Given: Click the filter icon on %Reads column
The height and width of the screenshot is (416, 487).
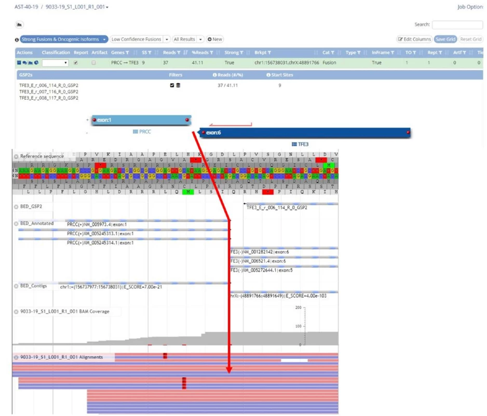Looking at the screenshot, I should tap(211, 53).
